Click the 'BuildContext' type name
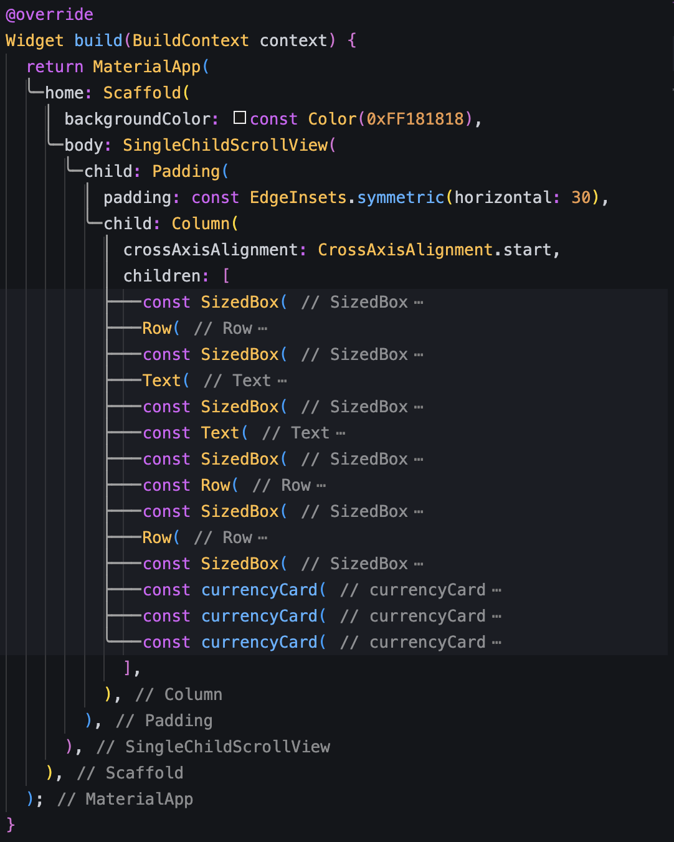674x842 pixels. pos(191,40)
